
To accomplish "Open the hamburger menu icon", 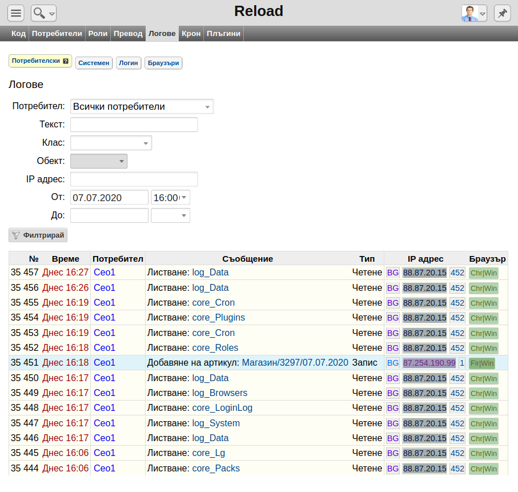I will point(16,13).
